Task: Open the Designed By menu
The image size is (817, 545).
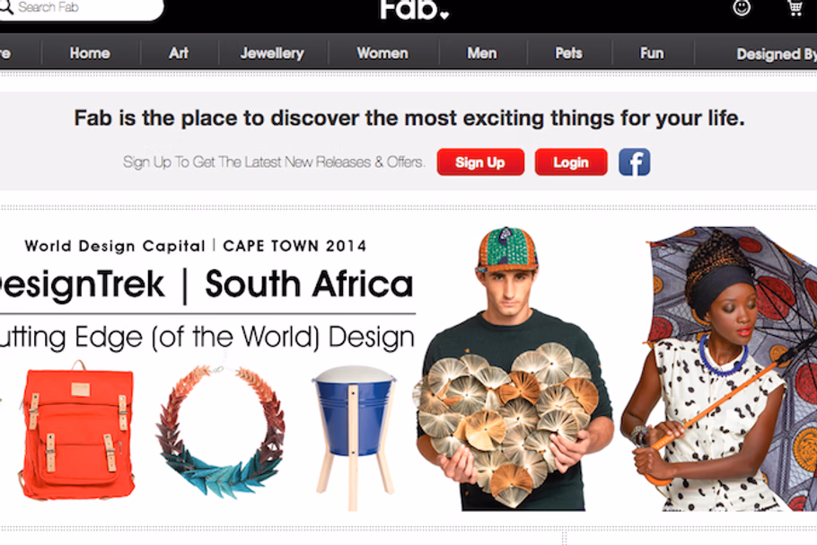Action: (776, 54)
